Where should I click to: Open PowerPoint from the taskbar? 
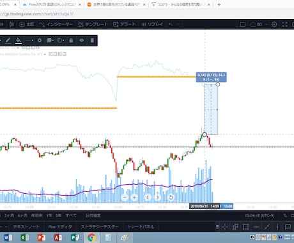[x=42, y=238]
